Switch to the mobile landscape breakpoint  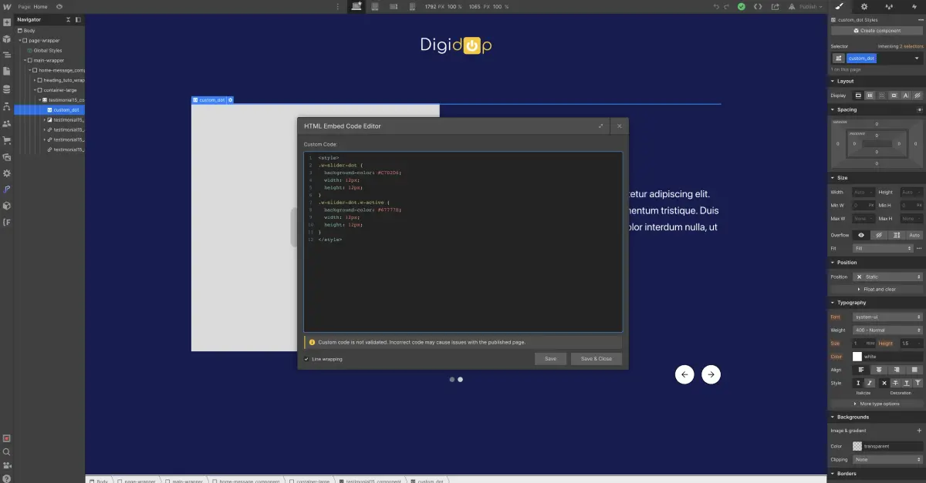pyautogui.click(x=394, y=6)
